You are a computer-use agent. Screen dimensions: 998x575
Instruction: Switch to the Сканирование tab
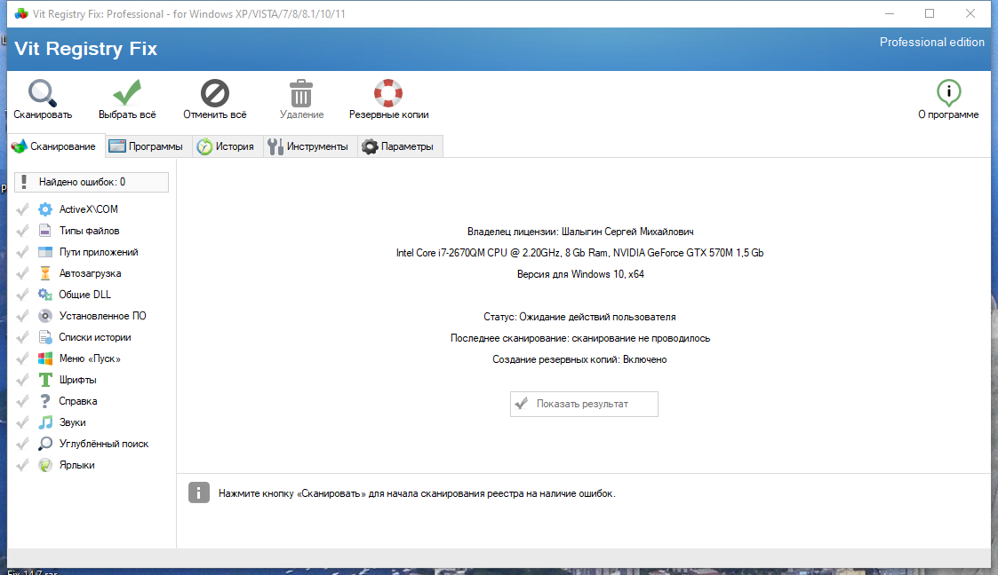pyautogui.click(x=55, y=146)
